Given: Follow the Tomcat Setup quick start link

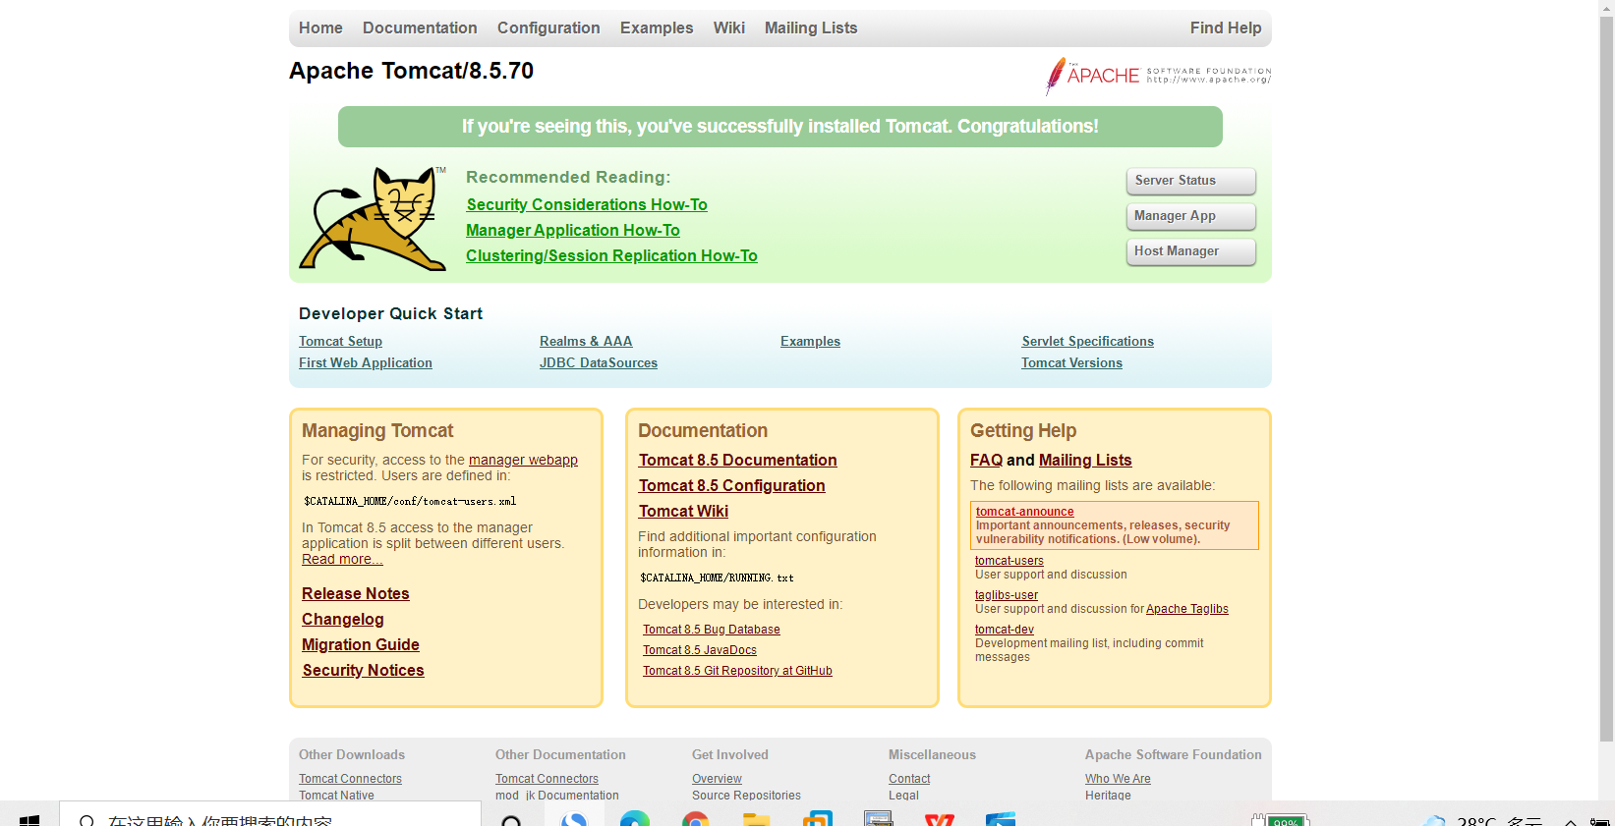Looking at the screenshot, I should (340, 341).
